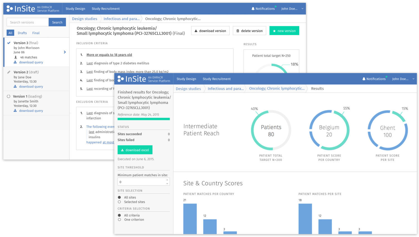Viewport: 419px width, 237px height.
Task: Click Version 2 (draft) title text
Action: (26, 72)
